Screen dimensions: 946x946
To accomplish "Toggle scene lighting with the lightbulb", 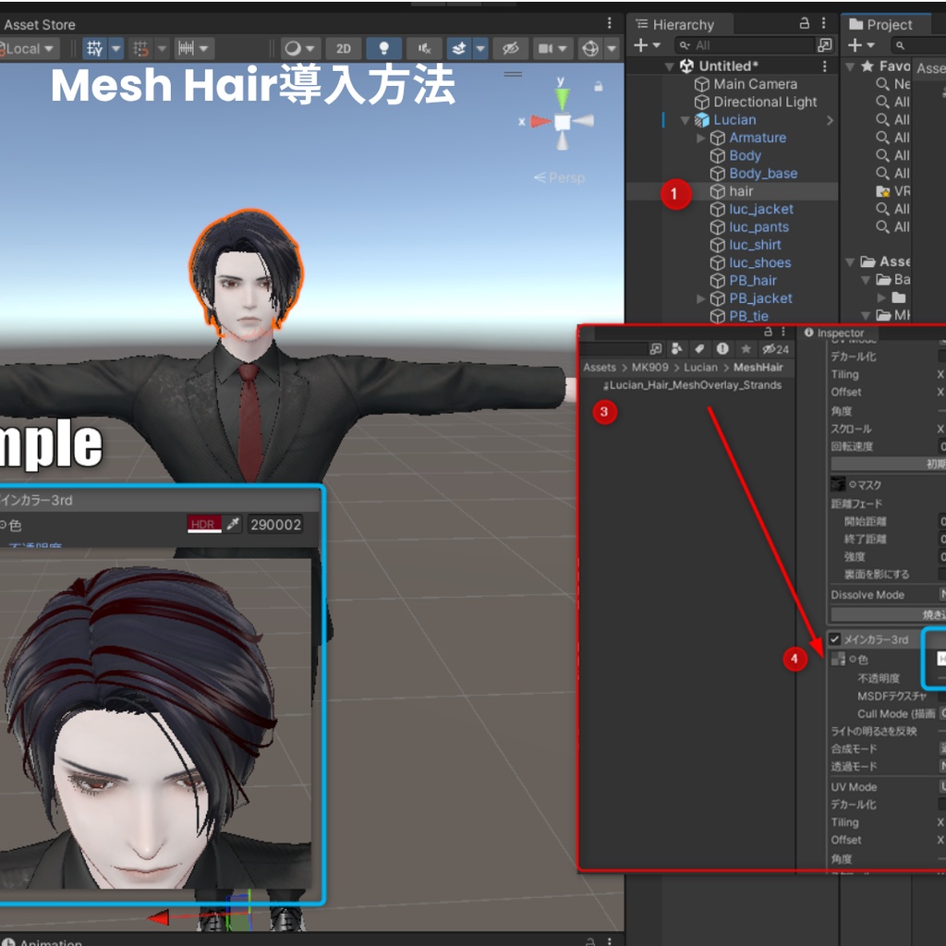I will coord(383,48).
